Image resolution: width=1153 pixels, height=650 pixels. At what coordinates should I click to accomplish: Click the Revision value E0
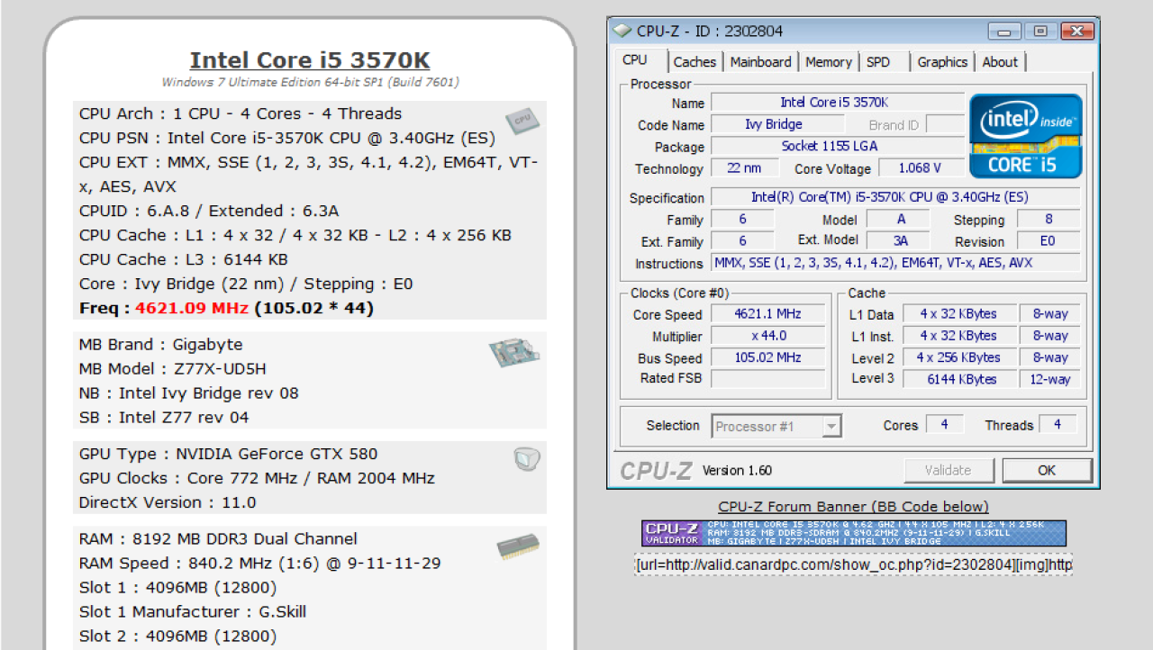tap(1049, 240)
